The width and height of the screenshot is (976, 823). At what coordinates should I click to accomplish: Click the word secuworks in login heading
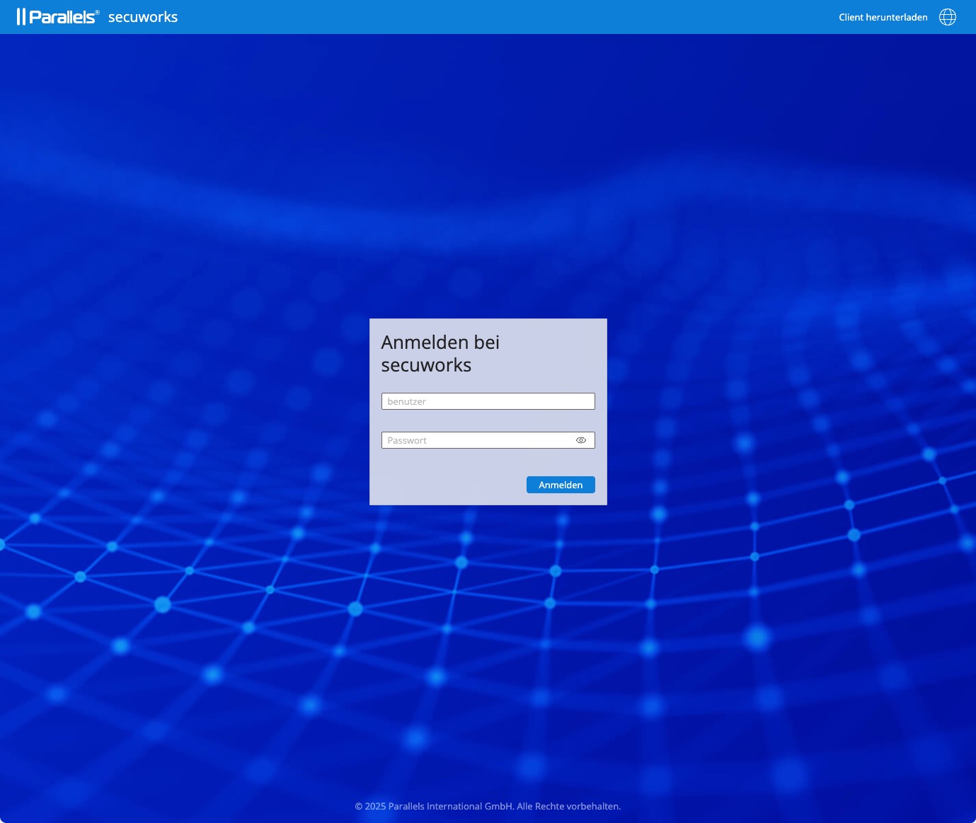(x=426, y=365)
